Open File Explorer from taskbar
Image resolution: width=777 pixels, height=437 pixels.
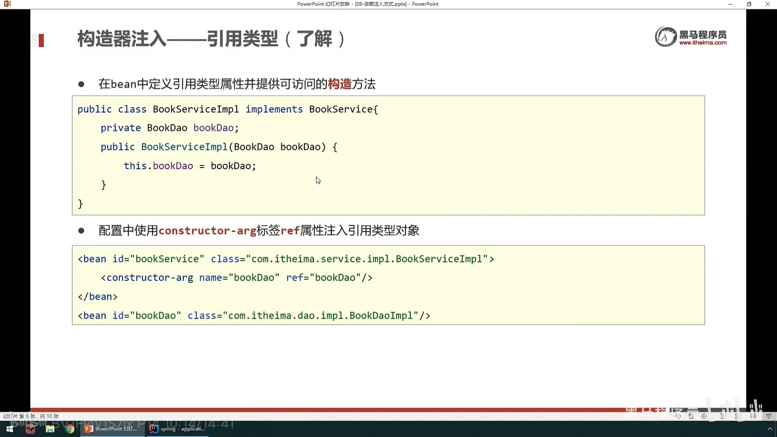pos(50,429)
